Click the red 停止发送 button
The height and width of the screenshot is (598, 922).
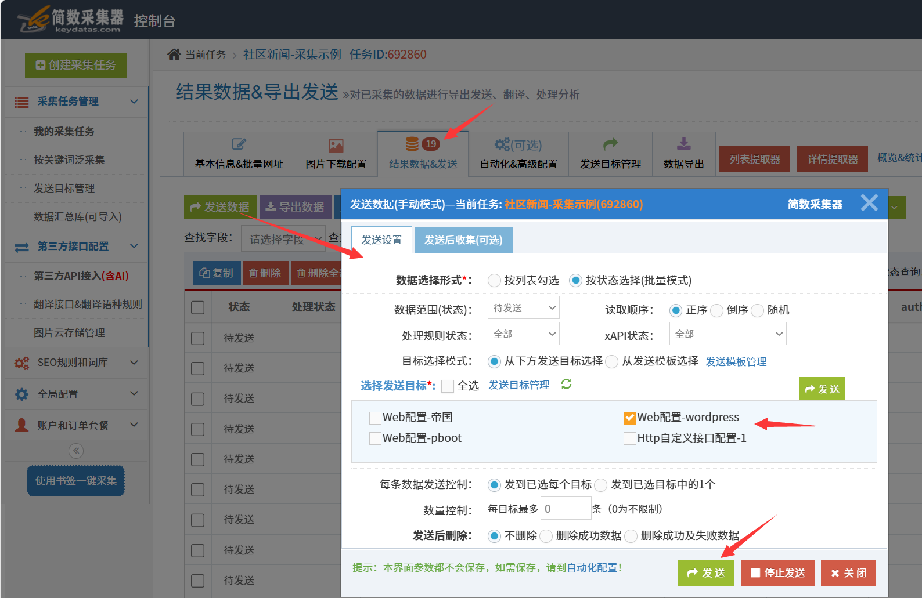click(777, 573)
